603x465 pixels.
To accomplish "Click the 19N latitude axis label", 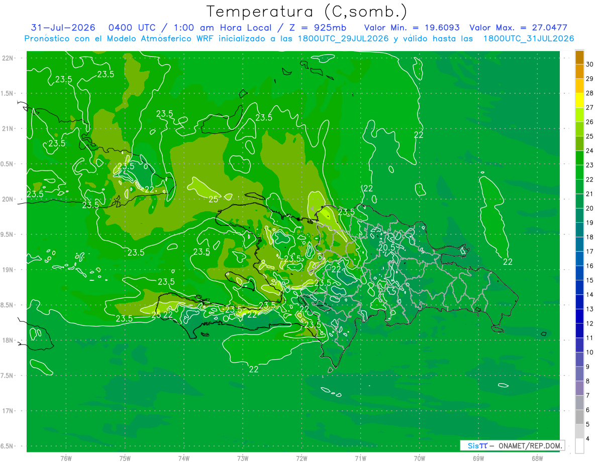I will click(8, 270).
